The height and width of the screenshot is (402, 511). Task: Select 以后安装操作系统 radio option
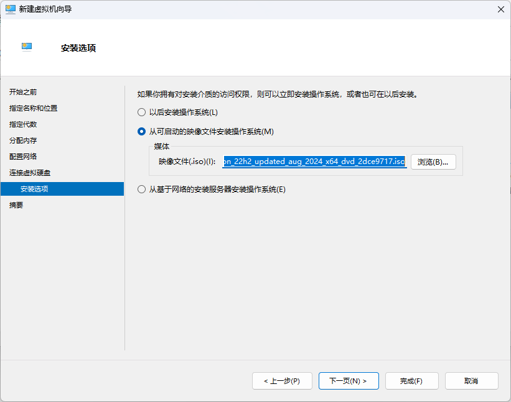(141, 112)
